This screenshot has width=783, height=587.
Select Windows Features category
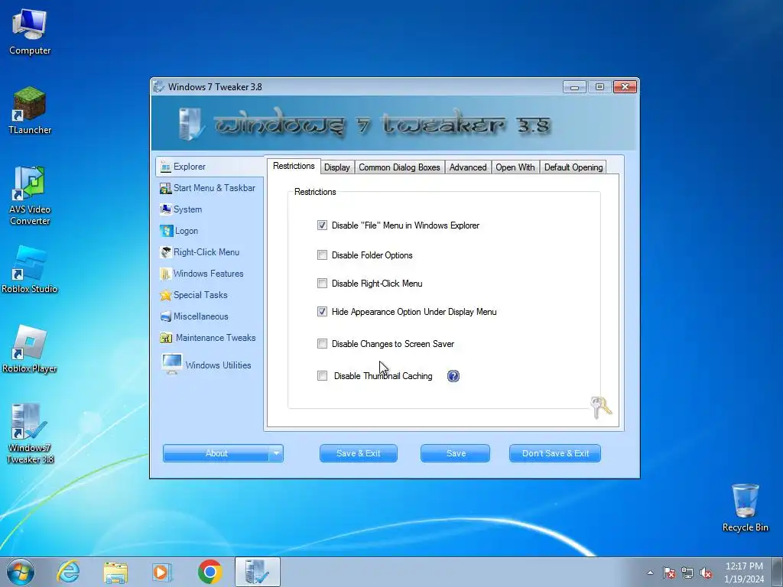[201, 274]
